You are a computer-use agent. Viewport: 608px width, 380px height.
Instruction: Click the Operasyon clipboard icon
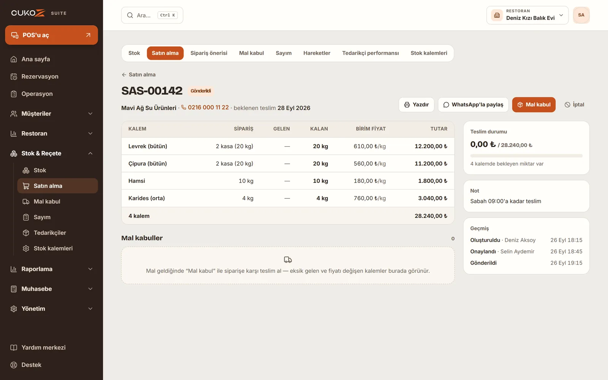pyautogui.click(x=14, y=94)
